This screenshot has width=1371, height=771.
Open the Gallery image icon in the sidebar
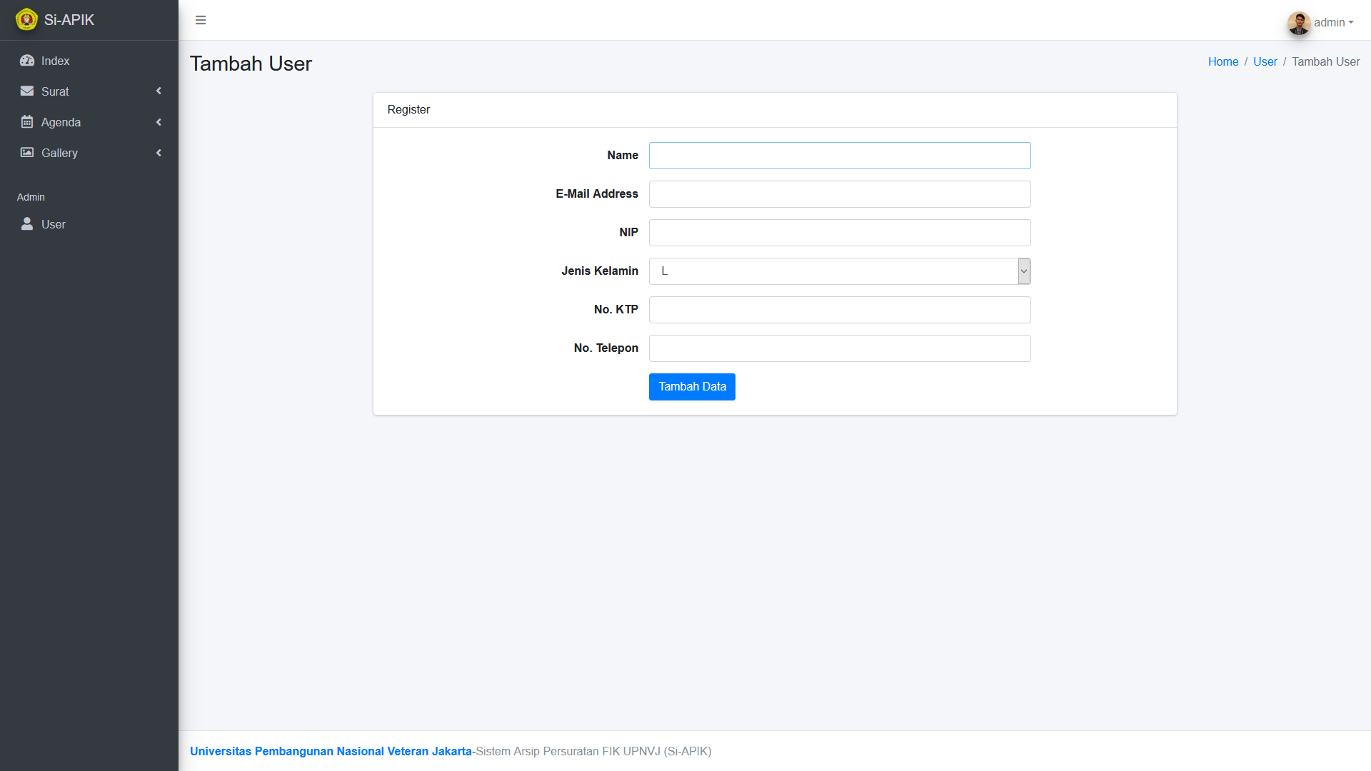point(27,153)
